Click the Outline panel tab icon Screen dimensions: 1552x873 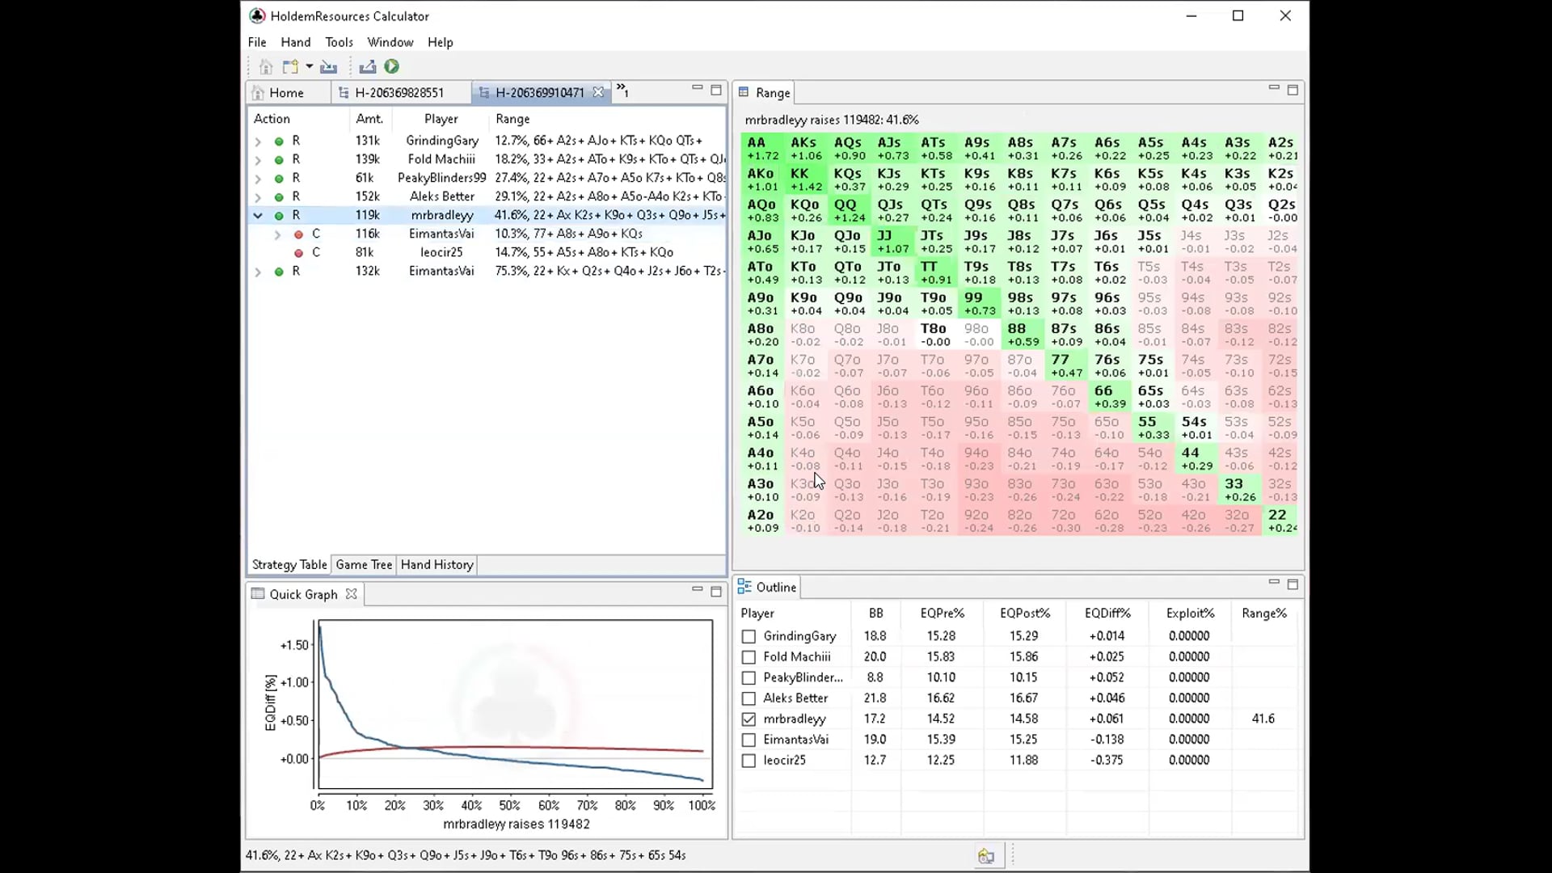click(744, 587)
